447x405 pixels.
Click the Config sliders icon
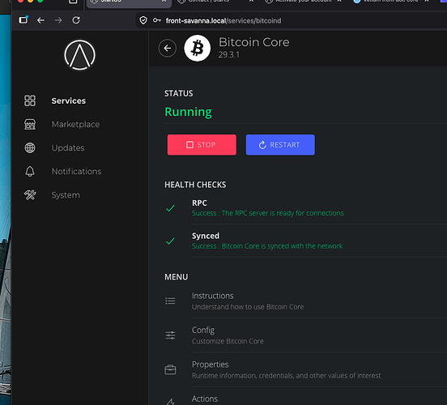tap(171, 335)
